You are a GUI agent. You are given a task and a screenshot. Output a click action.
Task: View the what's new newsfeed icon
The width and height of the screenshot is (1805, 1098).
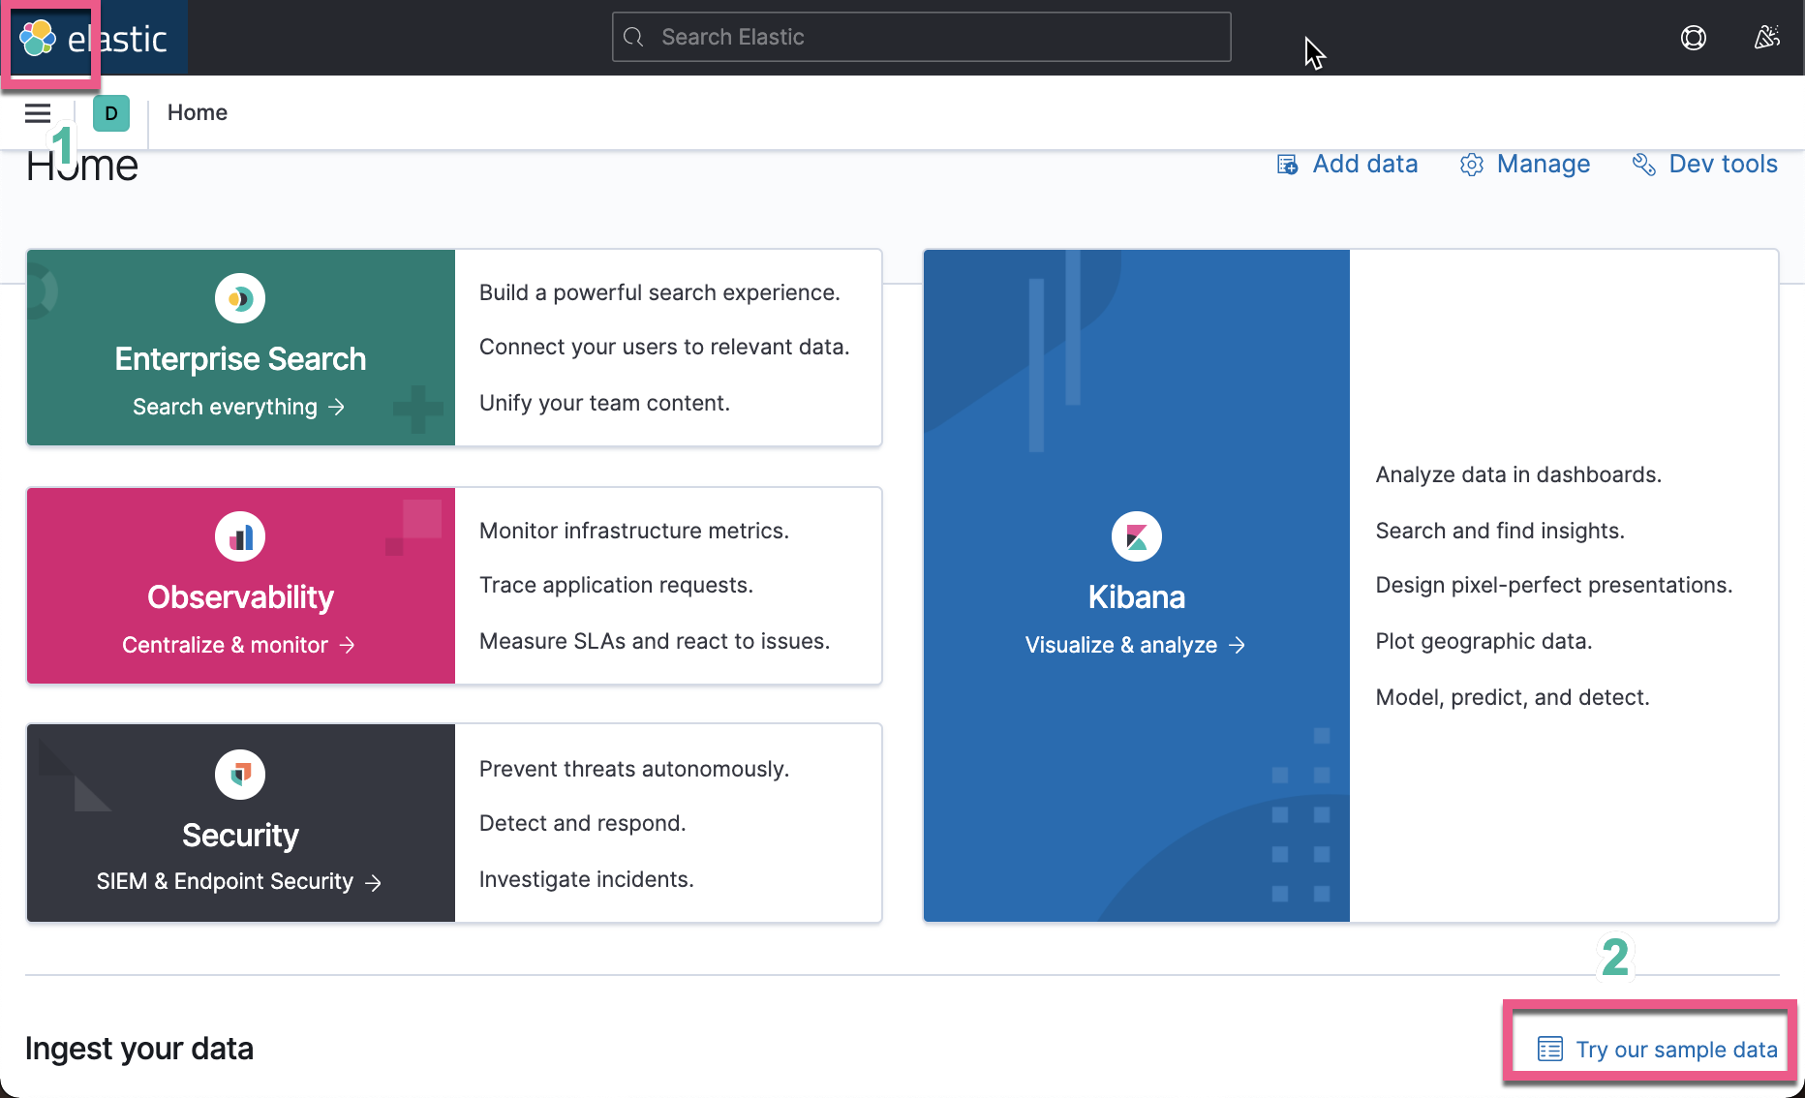pyautogui.click(x=1766, y=37)
